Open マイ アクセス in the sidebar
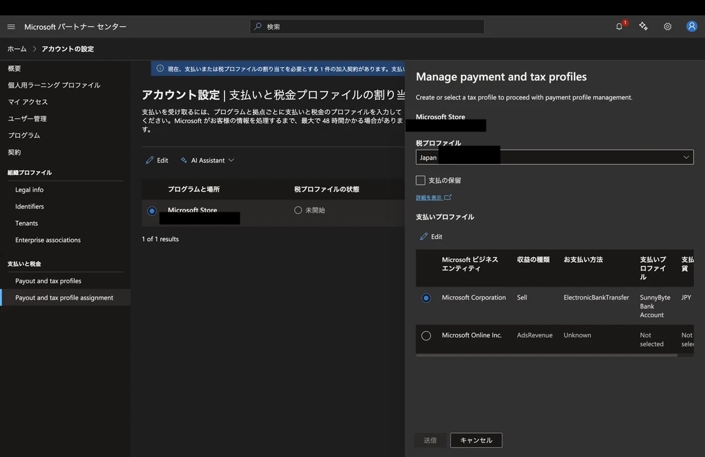Viewport: 705px width, 457px height. click(28, 102)
